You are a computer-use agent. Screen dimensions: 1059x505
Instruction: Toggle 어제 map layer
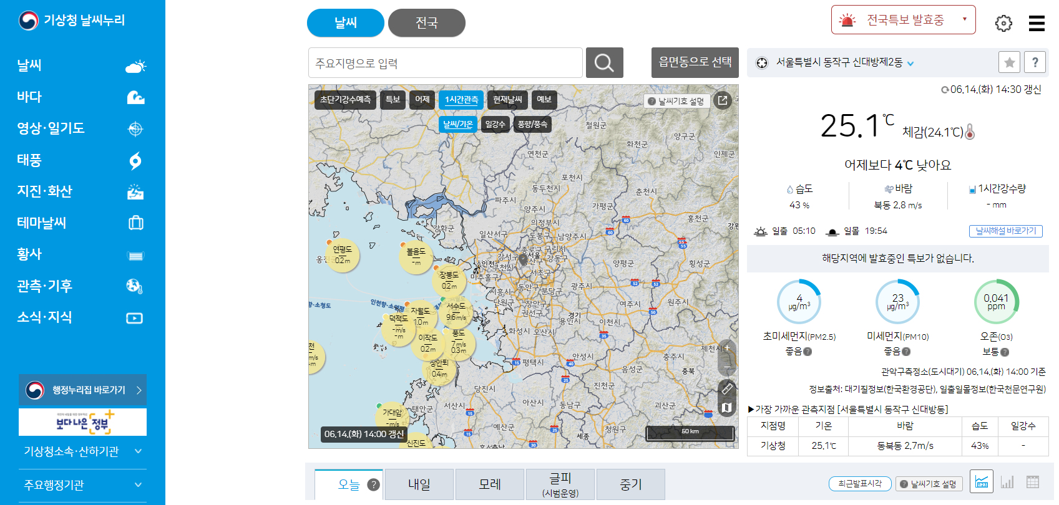tap(422, 100)
